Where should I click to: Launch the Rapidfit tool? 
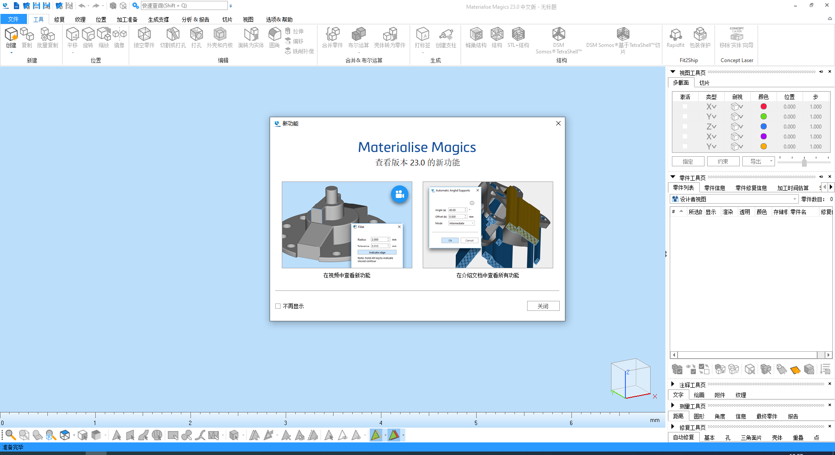(675, 38)
